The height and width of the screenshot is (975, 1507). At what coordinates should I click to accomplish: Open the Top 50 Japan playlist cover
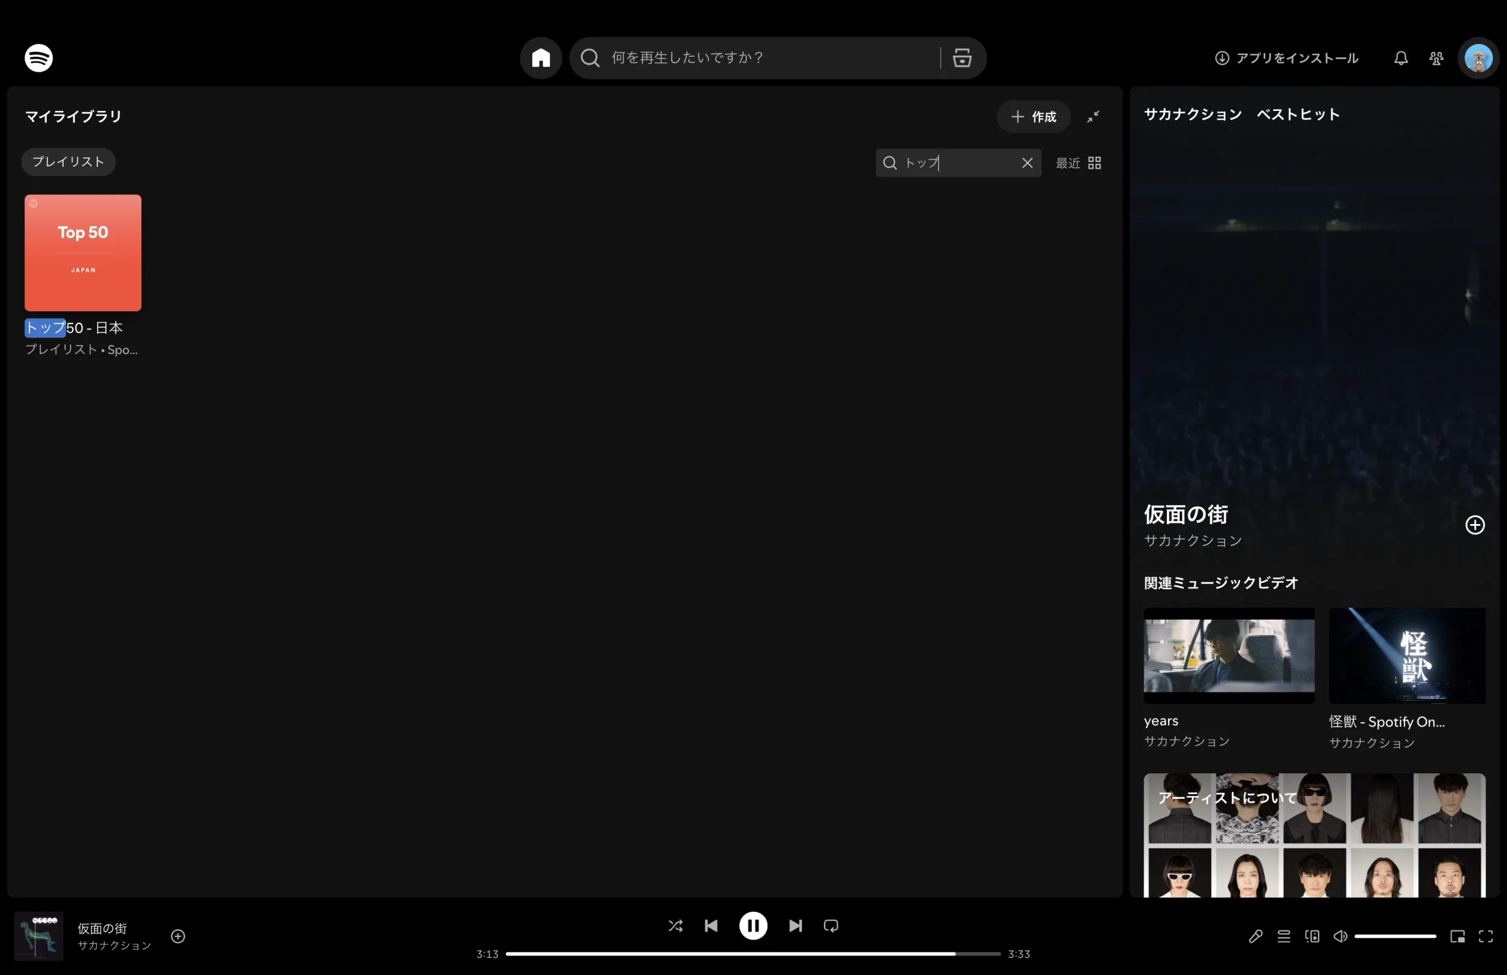click(83, 253)
